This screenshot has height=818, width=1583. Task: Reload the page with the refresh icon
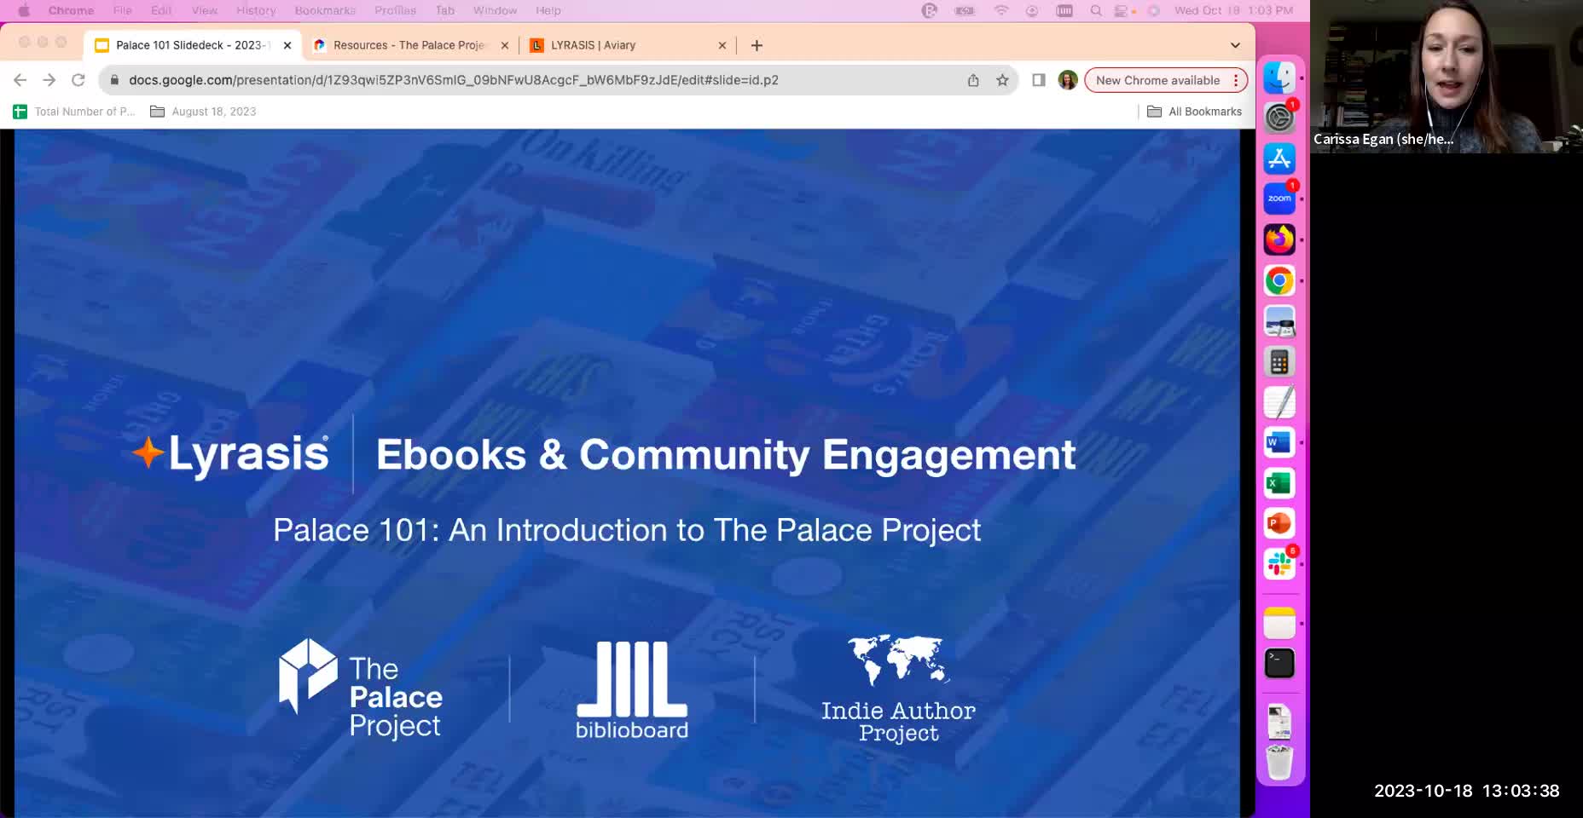78,80
